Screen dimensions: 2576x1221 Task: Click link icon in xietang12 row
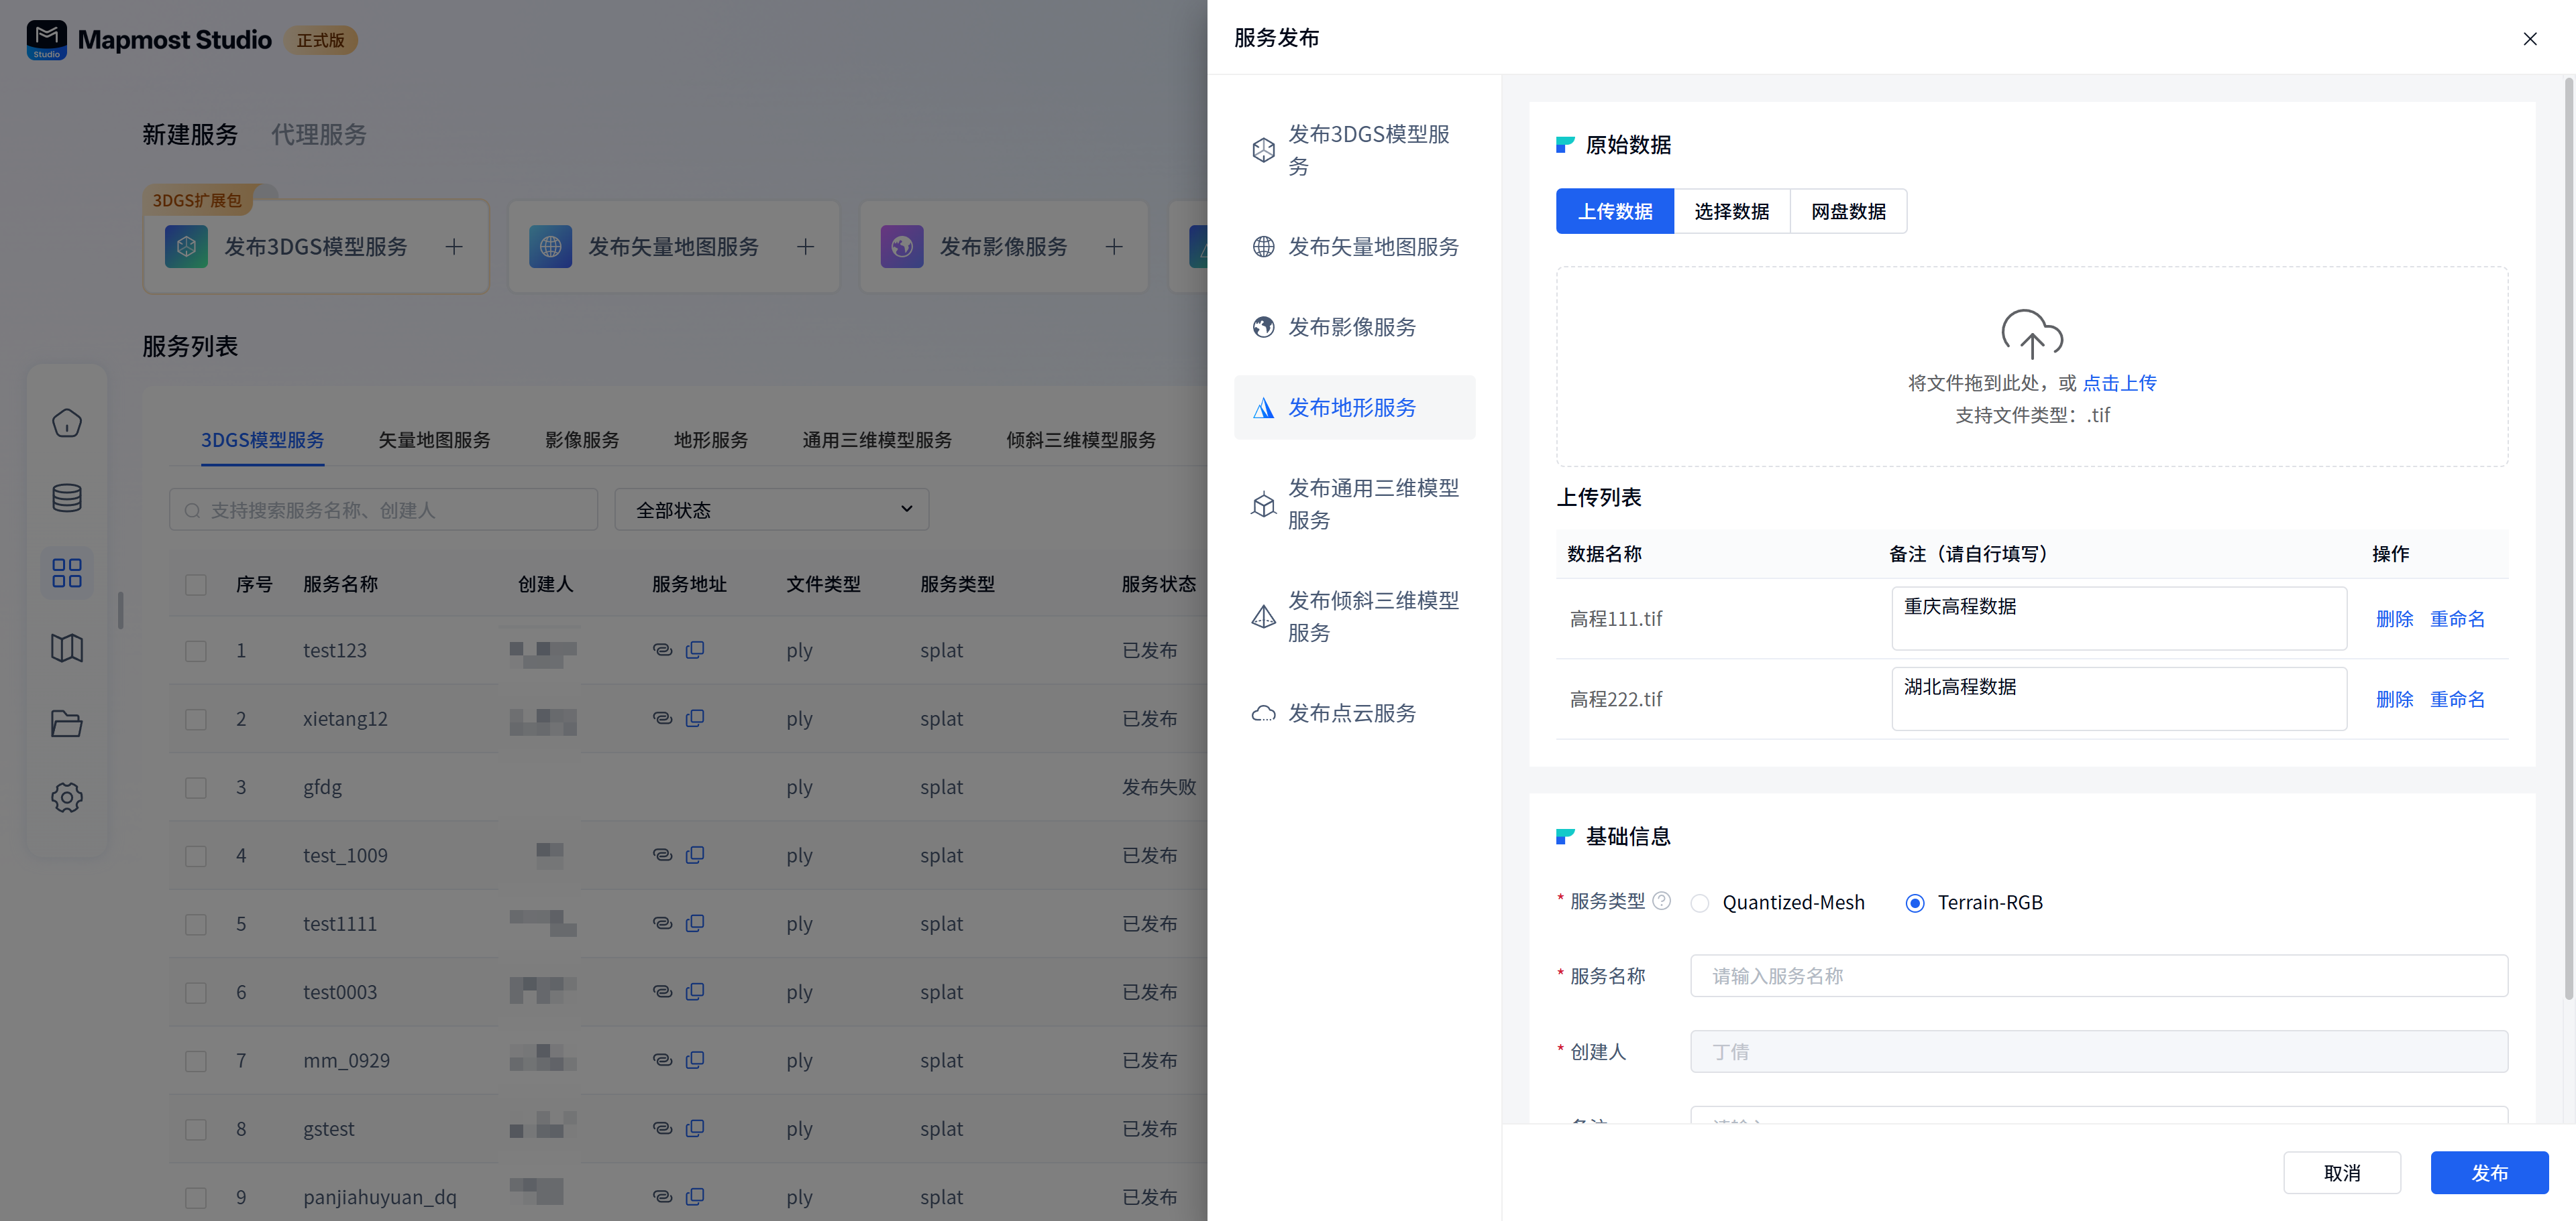click(x=662, y=718)
